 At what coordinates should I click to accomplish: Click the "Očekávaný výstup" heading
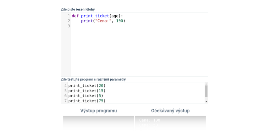tap(170, 111)
